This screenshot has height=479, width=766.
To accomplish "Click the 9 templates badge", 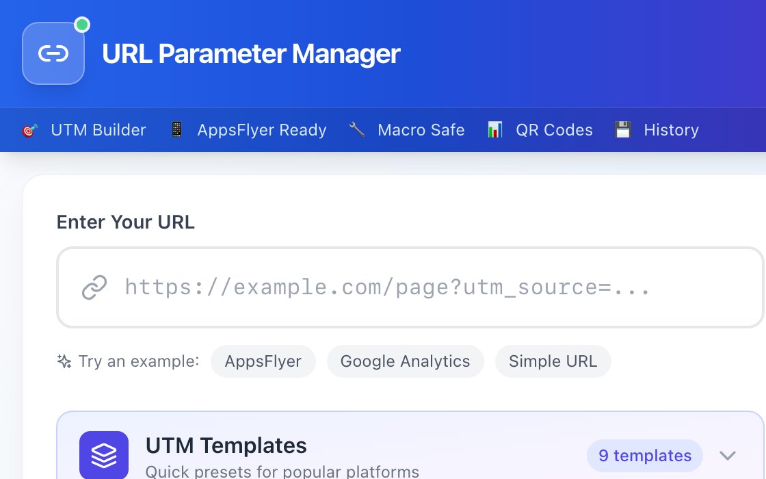I will point(645,456).
